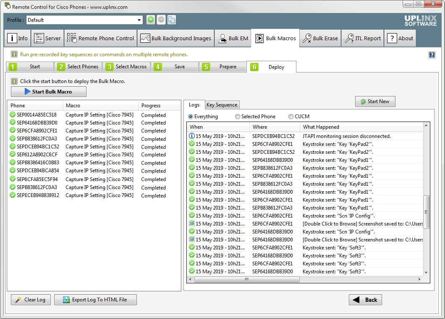
Task: Open the Bulk Erase tab
Action: (320, 38)
